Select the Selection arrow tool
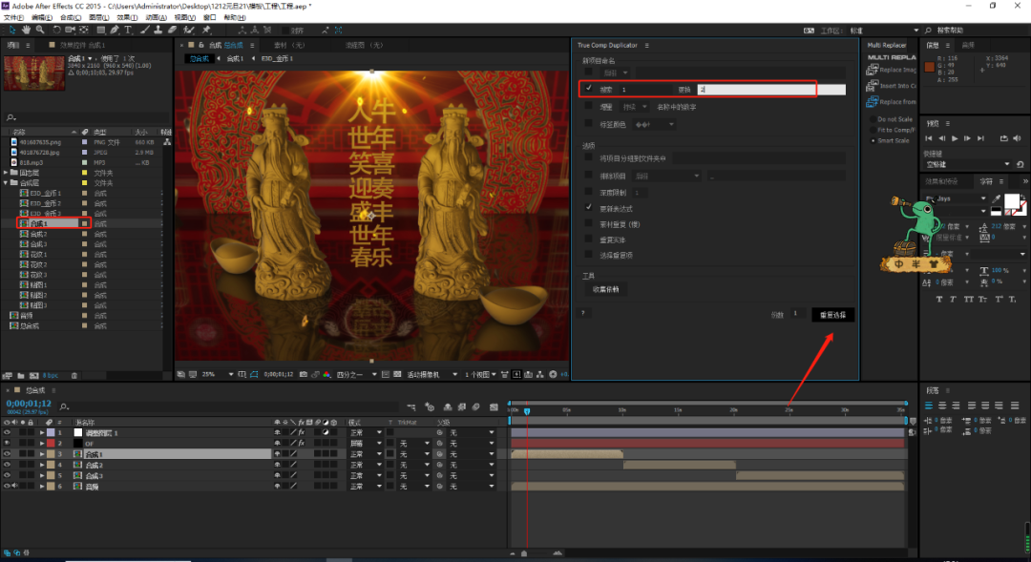The image size is (1031, 562). click(x=11, y=31)
